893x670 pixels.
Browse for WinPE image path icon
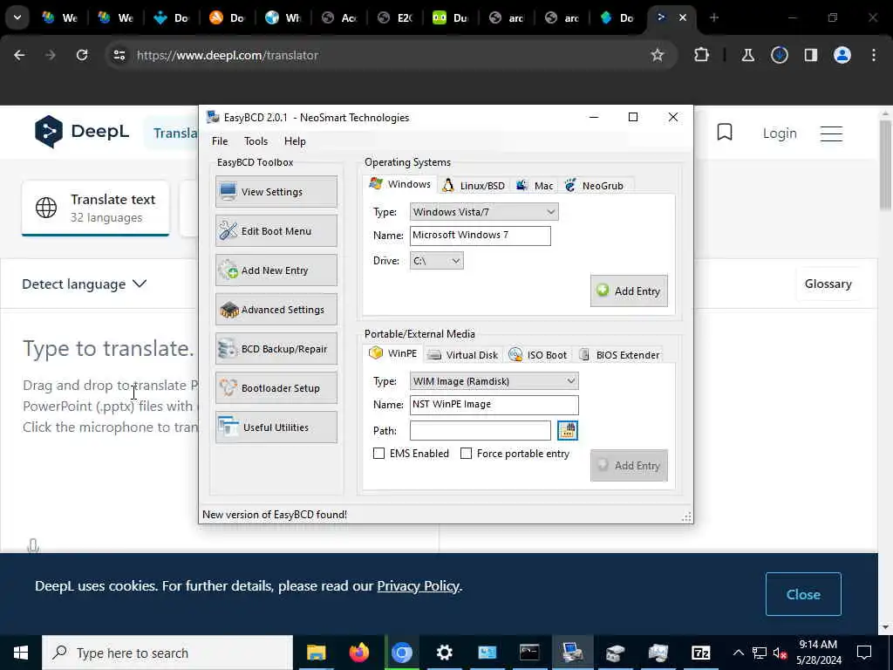click(567, 431)
